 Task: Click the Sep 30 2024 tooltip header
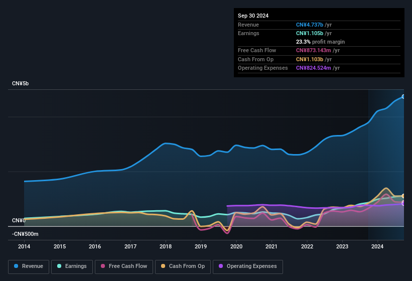pyautogui.click(x=253, y=16)
